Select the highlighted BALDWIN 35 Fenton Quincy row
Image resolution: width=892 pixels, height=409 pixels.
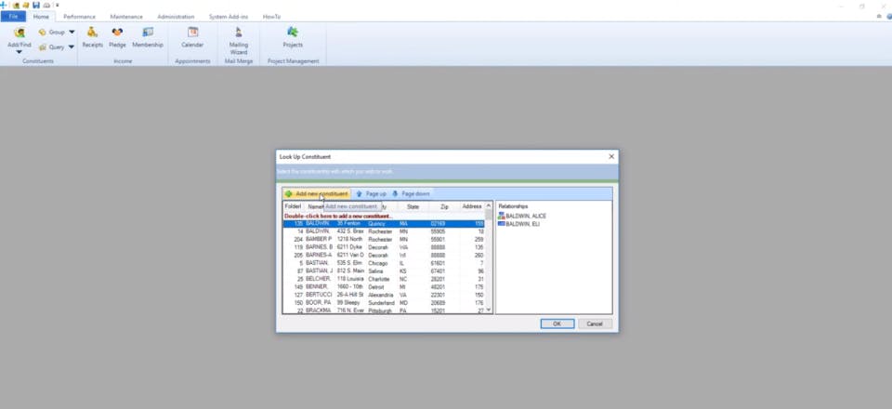384,224
